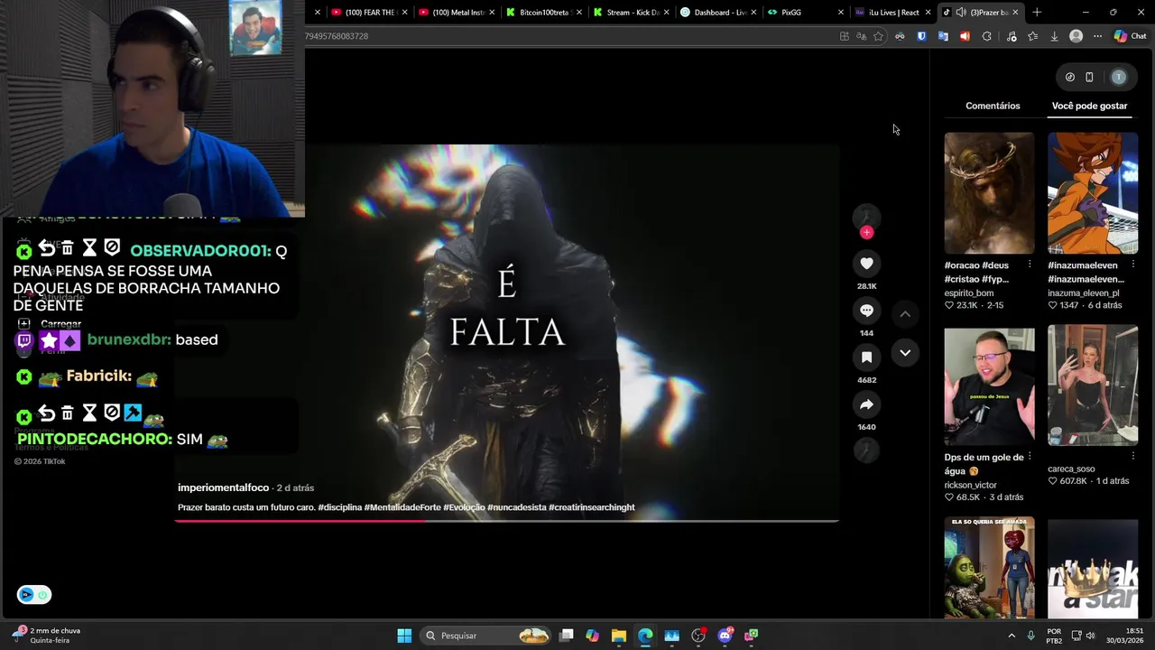Open Microsoft Edge taskbar icon

644,636
